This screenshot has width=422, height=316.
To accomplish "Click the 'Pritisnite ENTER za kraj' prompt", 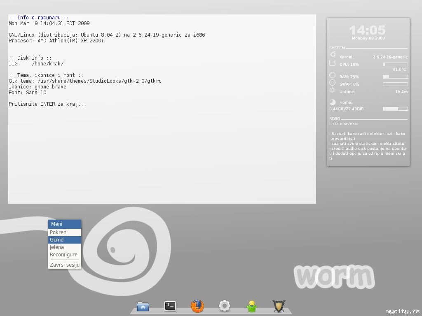I will coord(47,104).
